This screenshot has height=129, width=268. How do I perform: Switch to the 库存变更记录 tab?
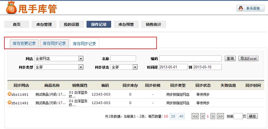pos(24,44)
